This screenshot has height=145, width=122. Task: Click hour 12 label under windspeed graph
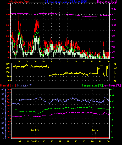(59, 61)
